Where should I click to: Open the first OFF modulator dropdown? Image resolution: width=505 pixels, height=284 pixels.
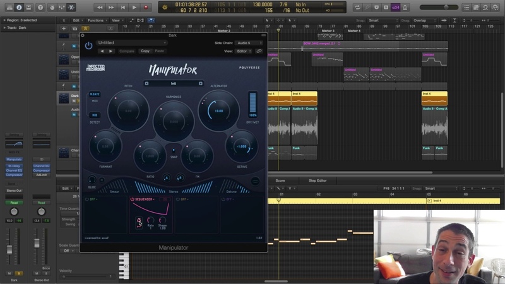[93, 199]
